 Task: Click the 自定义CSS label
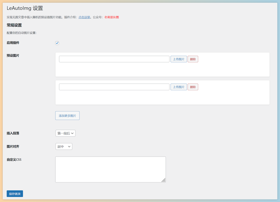[x=14, y=160]
